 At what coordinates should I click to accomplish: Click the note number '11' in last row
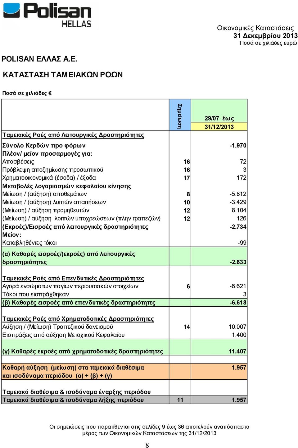coord(180,400)
